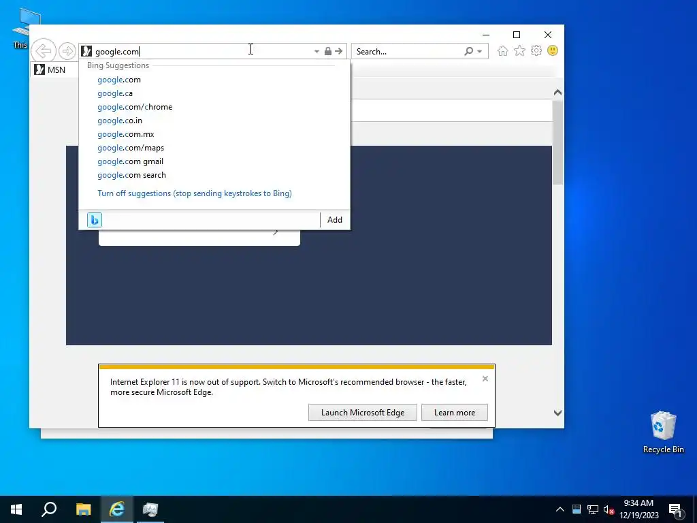Click the Server Manager taskbar icon
Viewport: 697px width, 523px height.
coord(150,509)
